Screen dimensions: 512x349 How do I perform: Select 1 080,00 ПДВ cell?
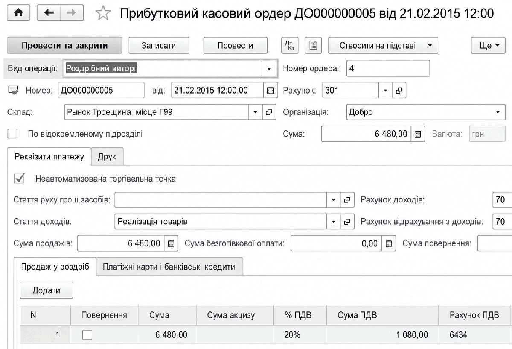[383, 335]
